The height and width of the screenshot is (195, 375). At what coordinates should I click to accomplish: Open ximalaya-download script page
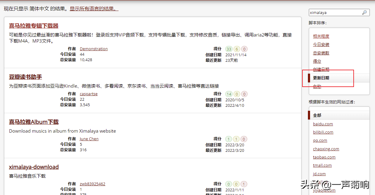pyautogui.click(x=34, y=167)
